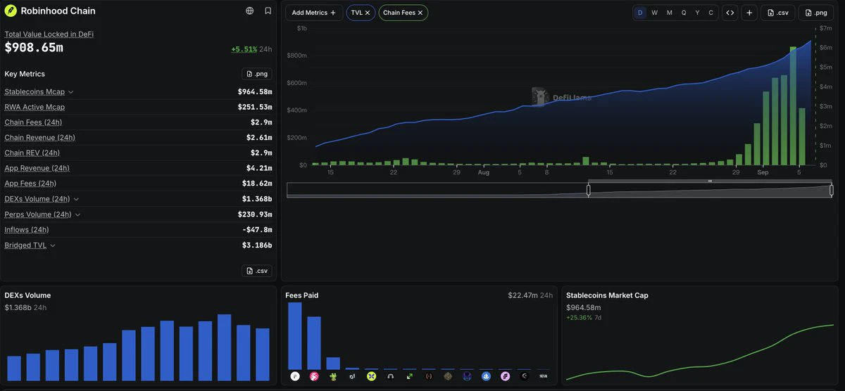Select pink circle protocol icon in Fees Paid
The height and width of the screenshot is (391, 845).
pos(314,377)
